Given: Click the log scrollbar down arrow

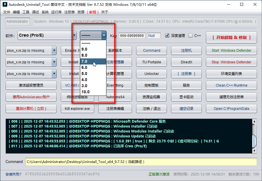Looking at the screenshot, I should 254,151.
